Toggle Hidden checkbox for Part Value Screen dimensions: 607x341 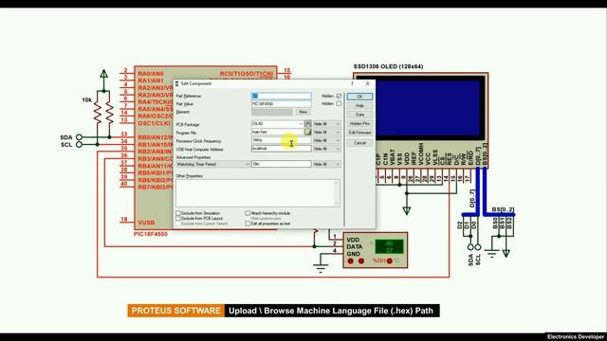coord(339,103)
